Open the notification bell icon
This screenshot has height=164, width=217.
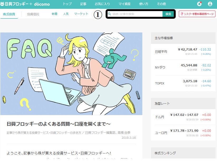pyautogui.click(x=199, y=4)
